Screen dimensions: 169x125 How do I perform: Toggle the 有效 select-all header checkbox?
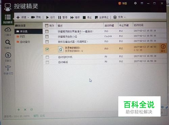[47, 26]
